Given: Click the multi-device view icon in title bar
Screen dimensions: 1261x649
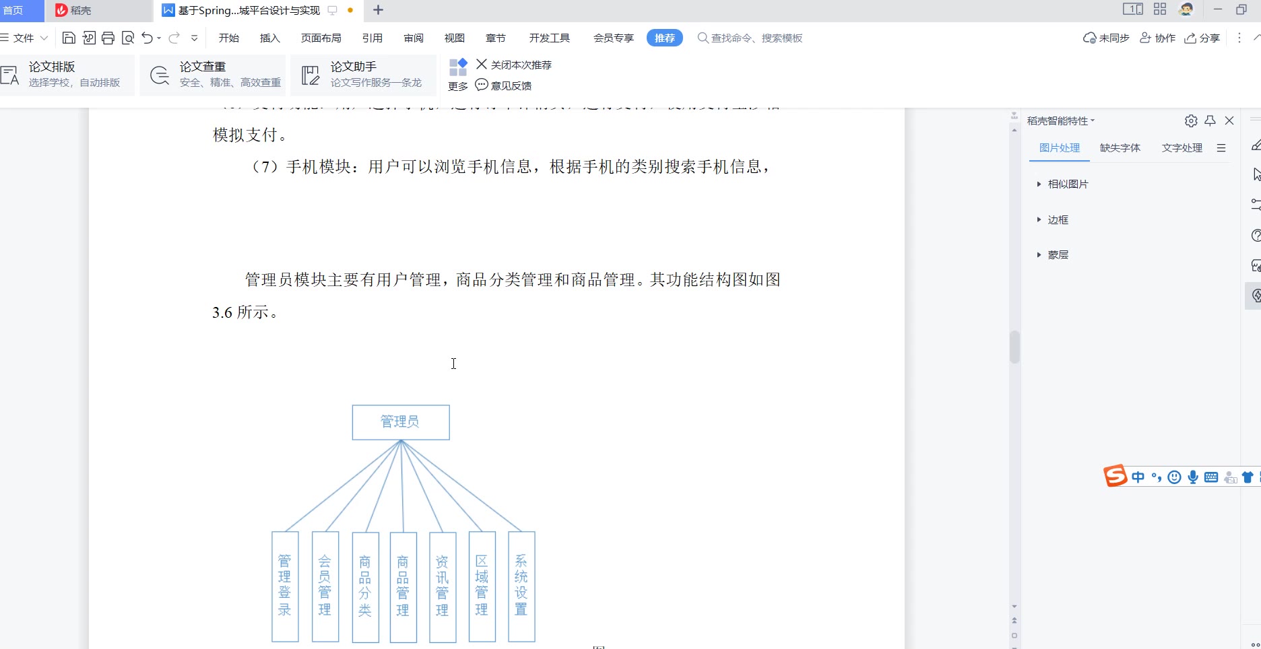Looking at the screenshot, I should [x=1133, y=9].
